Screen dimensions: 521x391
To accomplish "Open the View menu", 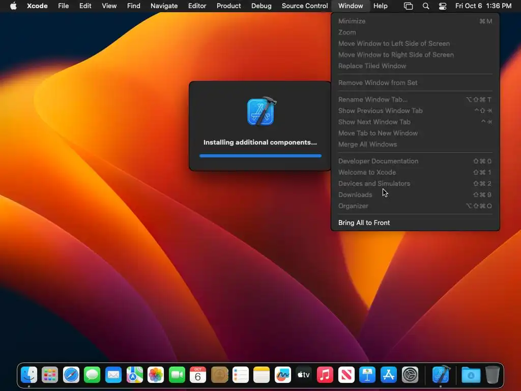I will (109, 6).
